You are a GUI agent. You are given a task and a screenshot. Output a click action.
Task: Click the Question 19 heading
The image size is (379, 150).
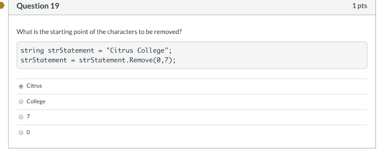[38, 6]
